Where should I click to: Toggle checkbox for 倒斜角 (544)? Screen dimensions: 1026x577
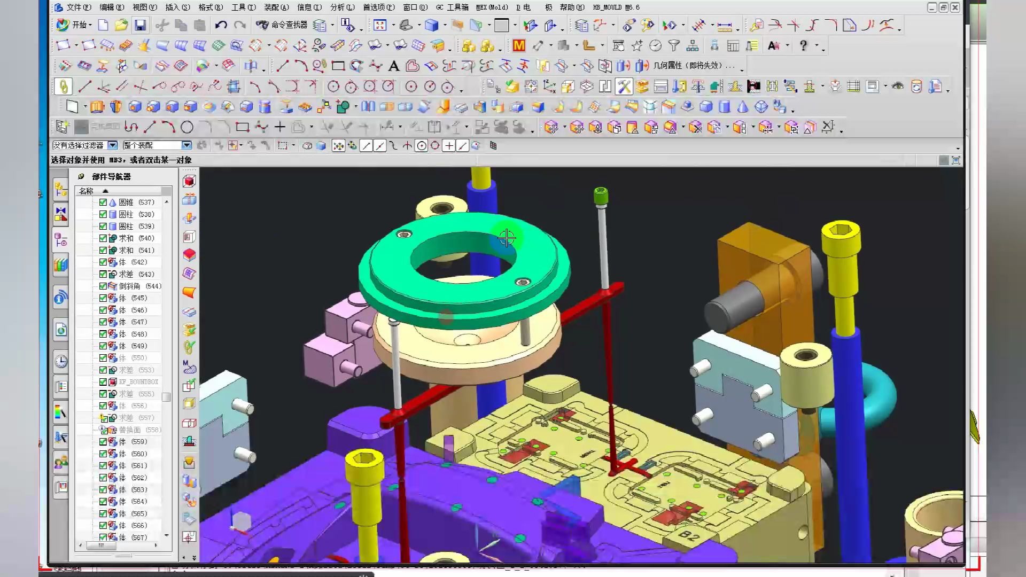coord(103,286)
